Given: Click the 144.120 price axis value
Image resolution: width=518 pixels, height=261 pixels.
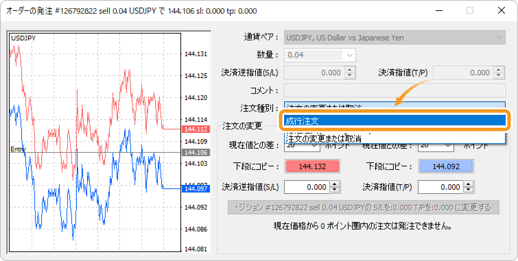Looking at the screenshot, I should 196,98.
